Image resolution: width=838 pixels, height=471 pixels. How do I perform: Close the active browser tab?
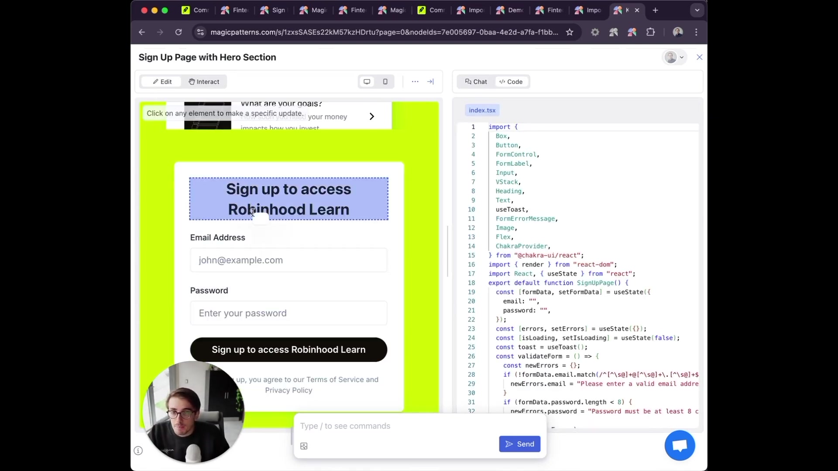(637, 10)
